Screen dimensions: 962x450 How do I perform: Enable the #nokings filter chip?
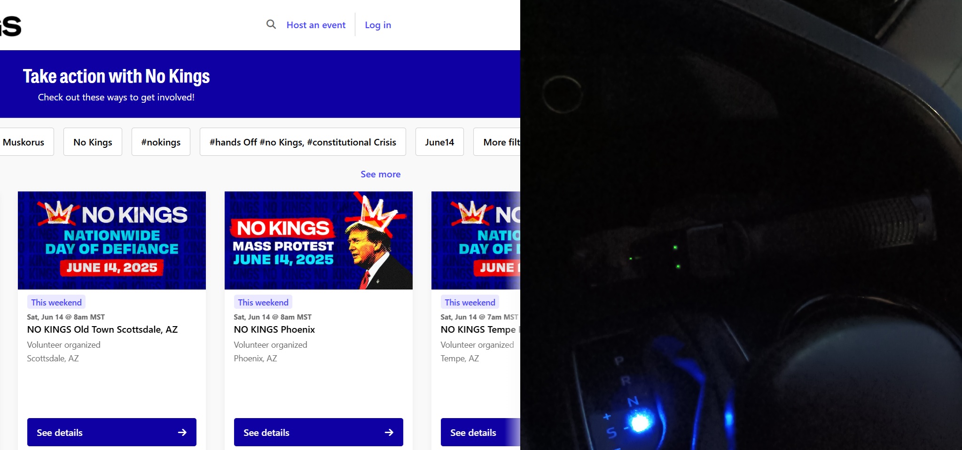(161, 142)
